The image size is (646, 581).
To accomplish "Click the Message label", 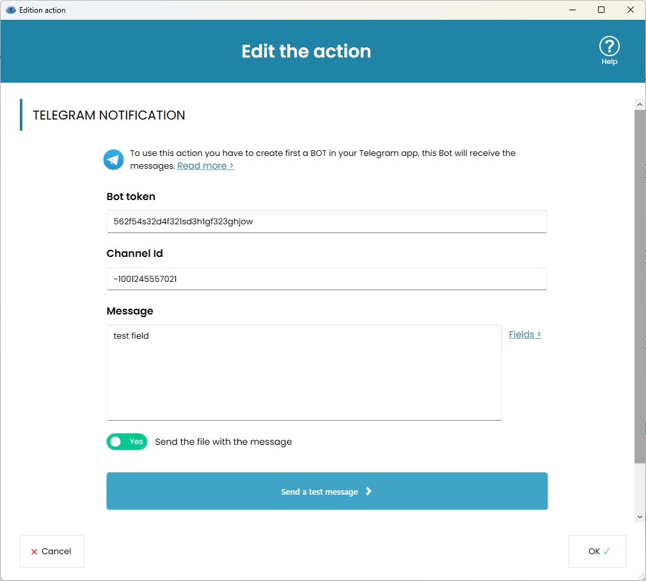I will pyautogui.click(x=130, y=311).
